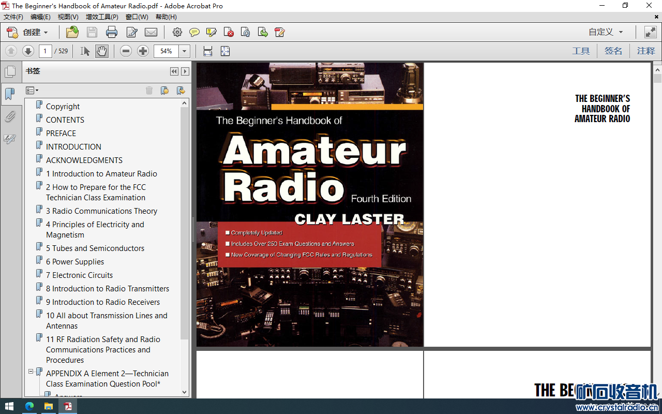The height and width of the screenshot is (414, 662).
Task: Open the 注释 pane
Action: [646, 51]
